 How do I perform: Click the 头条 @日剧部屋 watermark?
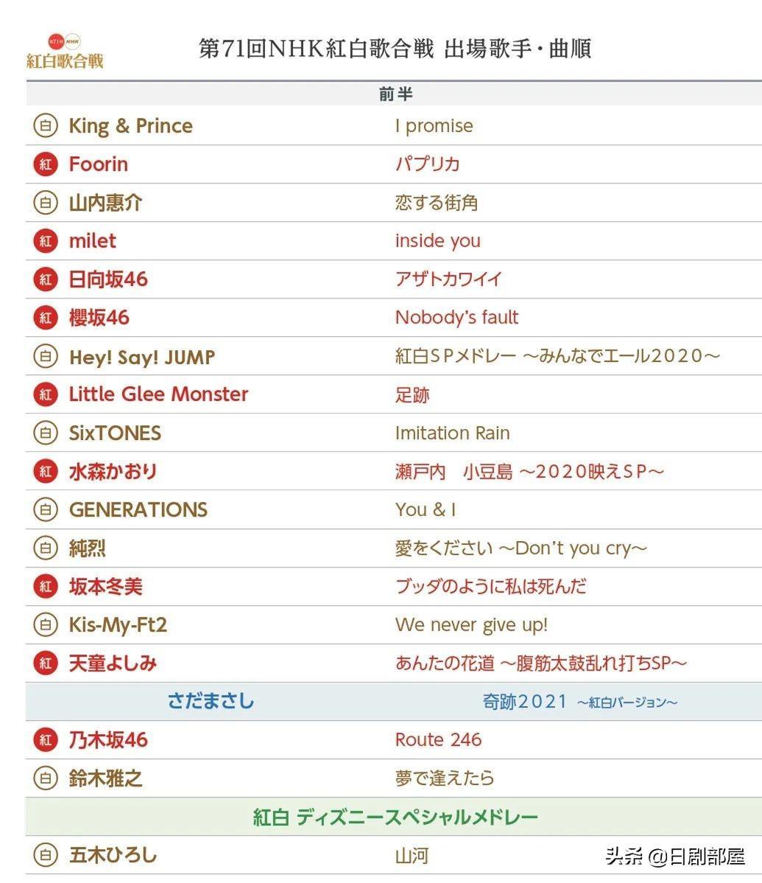pyautogui.click(x=674, y=856)
